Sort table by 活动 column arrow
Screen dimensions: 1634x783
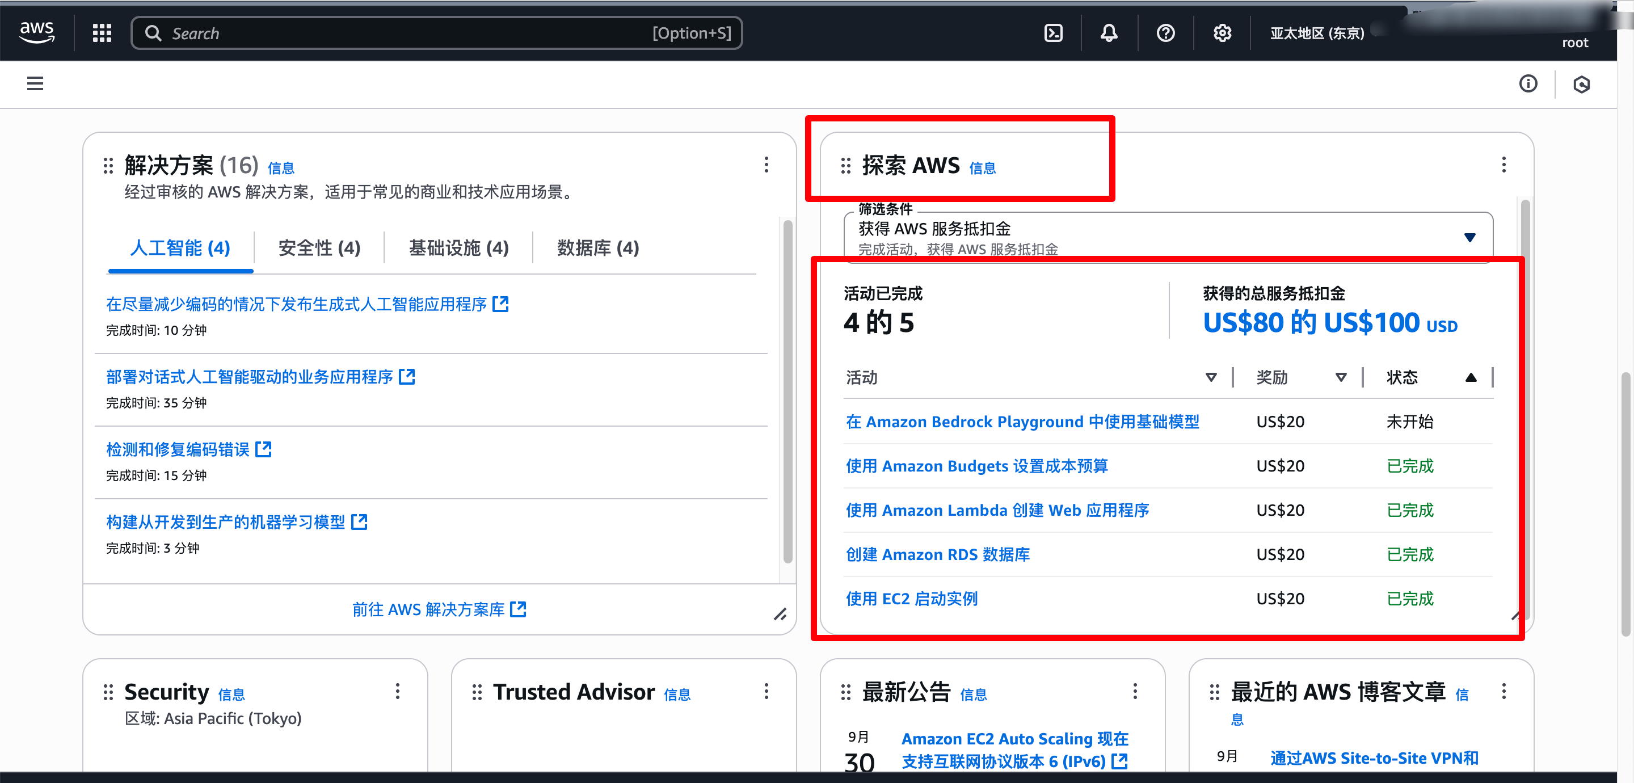pyautogui.click(x=1210, y=377)
